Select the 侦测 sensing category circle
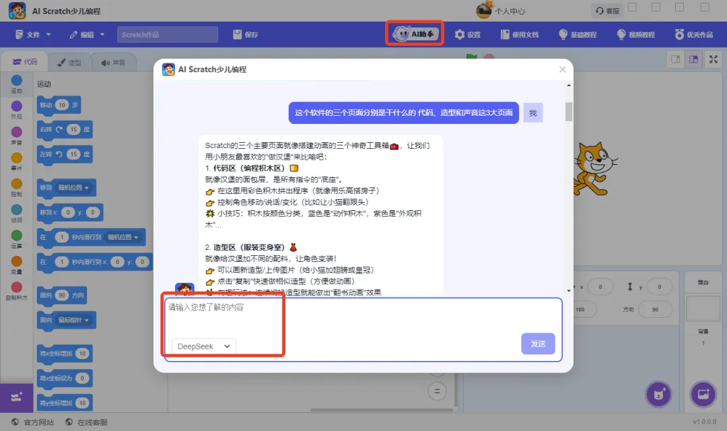 [x=17, y=209]
